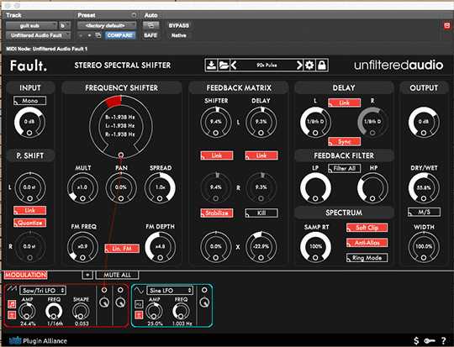
Task: Click the automation enable icon under Auto
Action: 150,25
